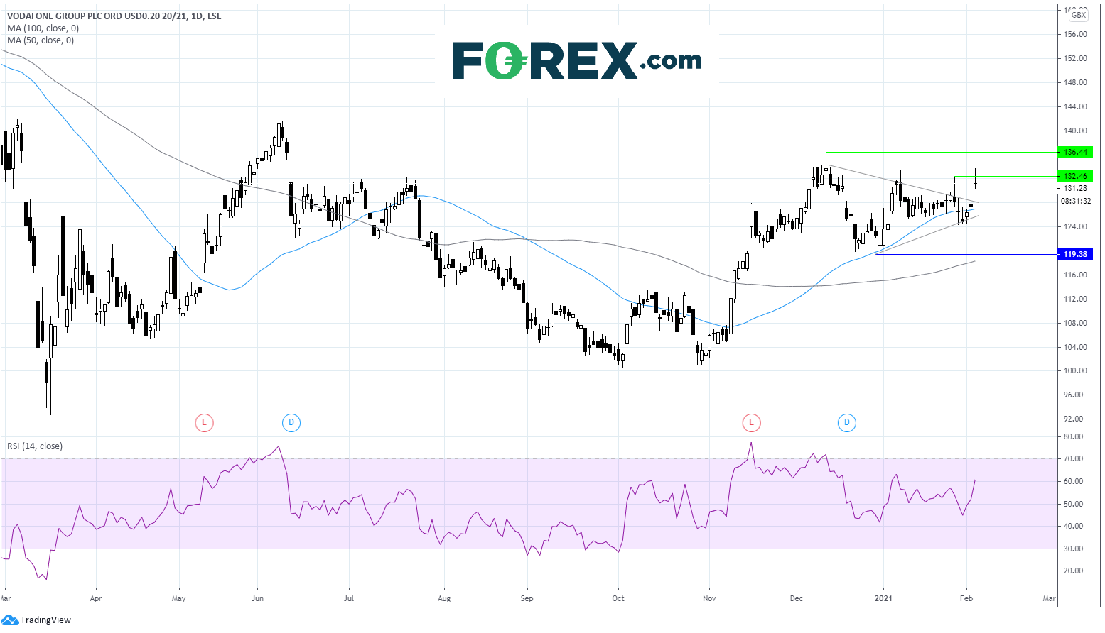Screen dimensions: 1105x633
Task: Click the blue D dividend marker near June
Action: tap(291, 423)
